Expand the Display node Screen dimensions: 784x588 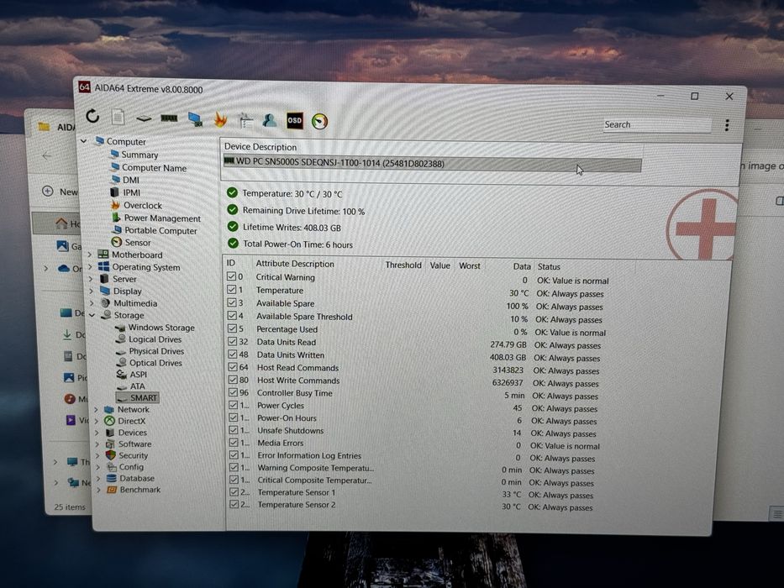pos(92,291)
